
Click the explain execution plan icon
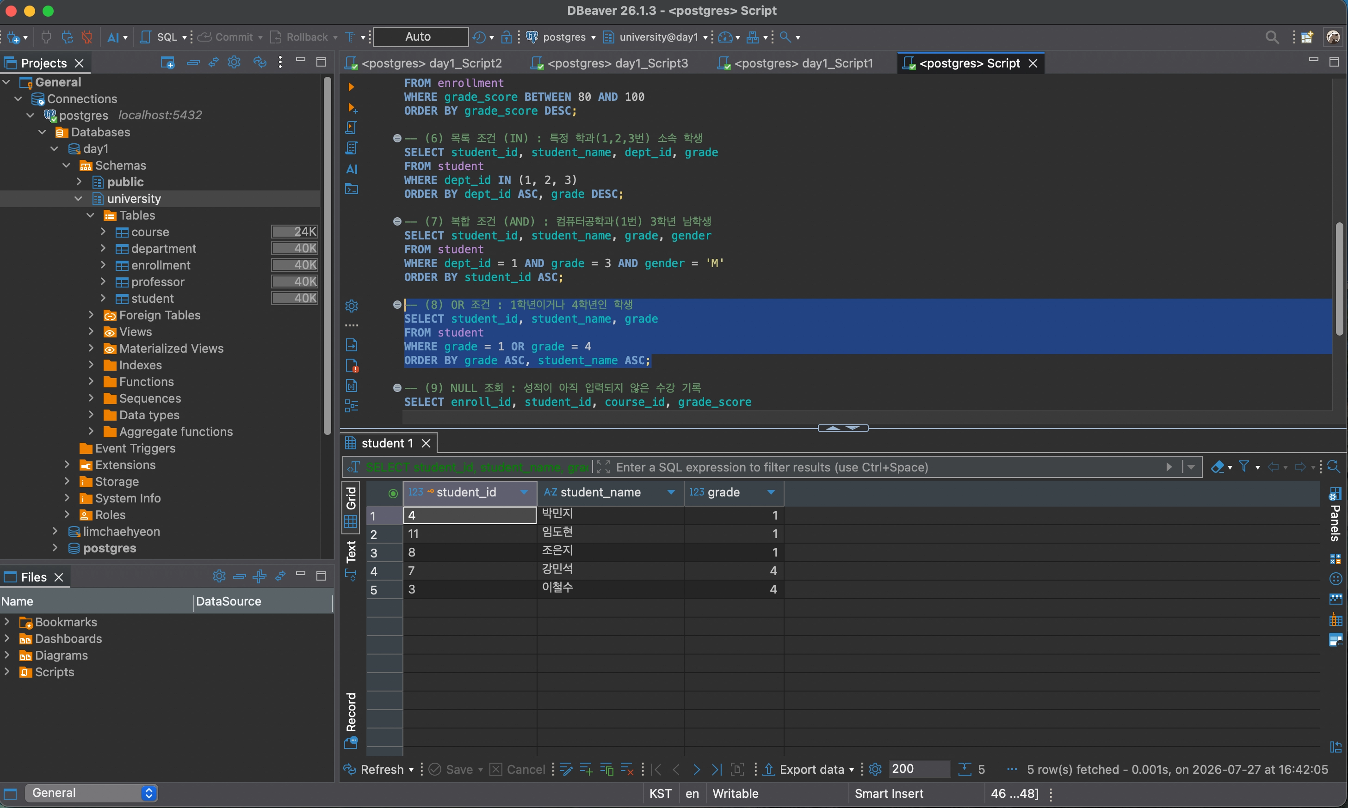pyautogui.click(x=352, y=148)
